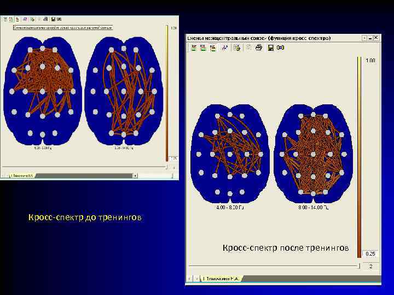The height and width of the screenshot is (295, 394).
Task: Select the Тимочкина Н.А. tab in right window
Action: 222,279
